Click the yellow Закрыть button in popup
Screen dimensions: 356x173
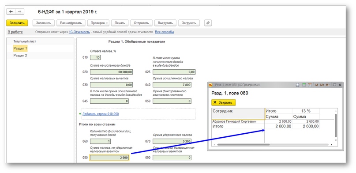point(223,102)
